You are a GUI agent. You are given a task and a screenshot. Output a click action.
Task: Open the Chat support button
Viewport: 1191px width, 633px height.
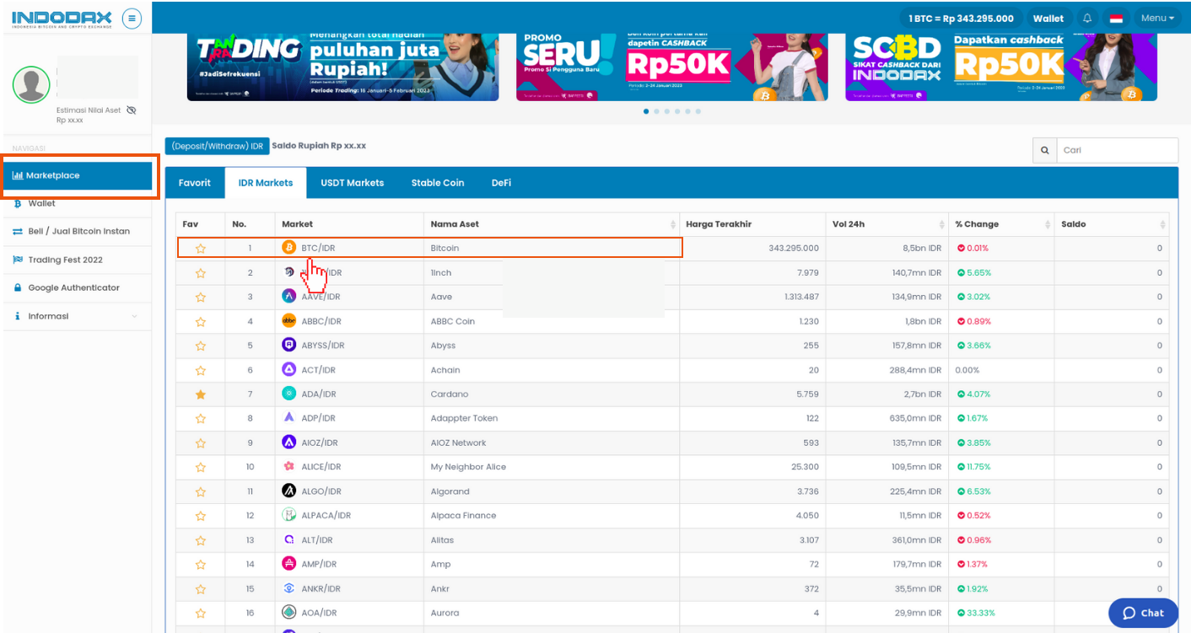click(x=1143, y=613)
